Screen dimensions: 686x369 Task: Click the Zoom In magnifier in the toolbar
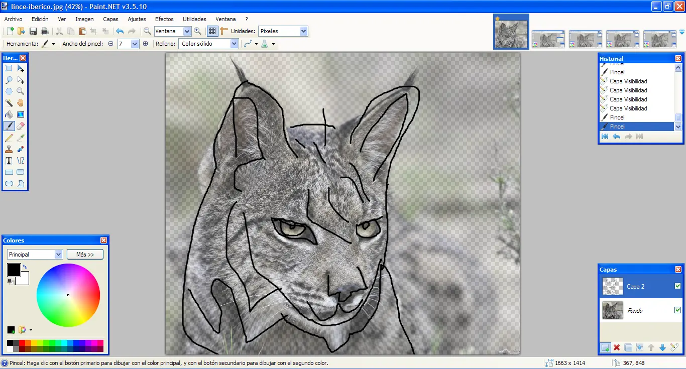tap(197, 31)
